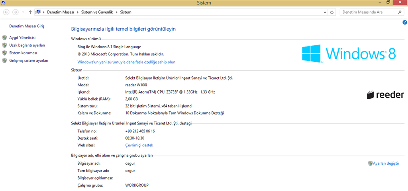The height and width of the screenshot is (191, 408).
Task: Select Sistem ve Güvenlik breadcrumb
Action: pyautogui.click(x=97, y=12)
